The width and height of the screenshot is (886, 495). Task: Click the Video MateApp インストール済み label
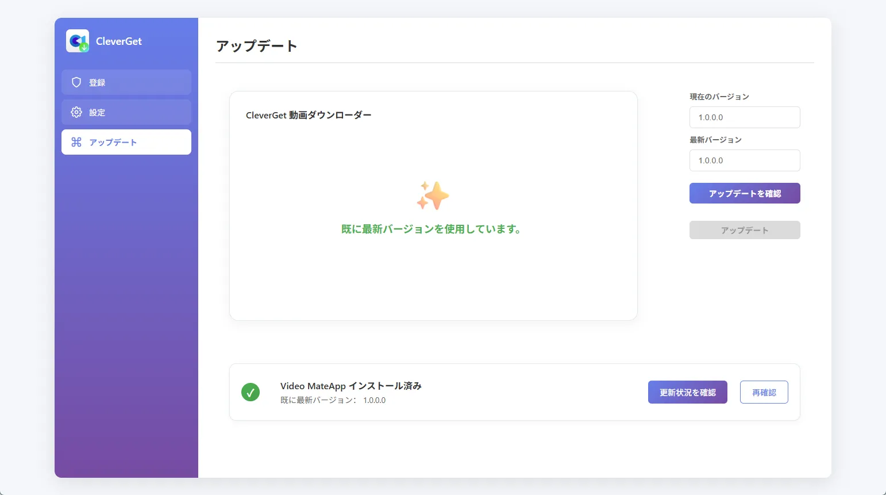click(x=351, y=386)
